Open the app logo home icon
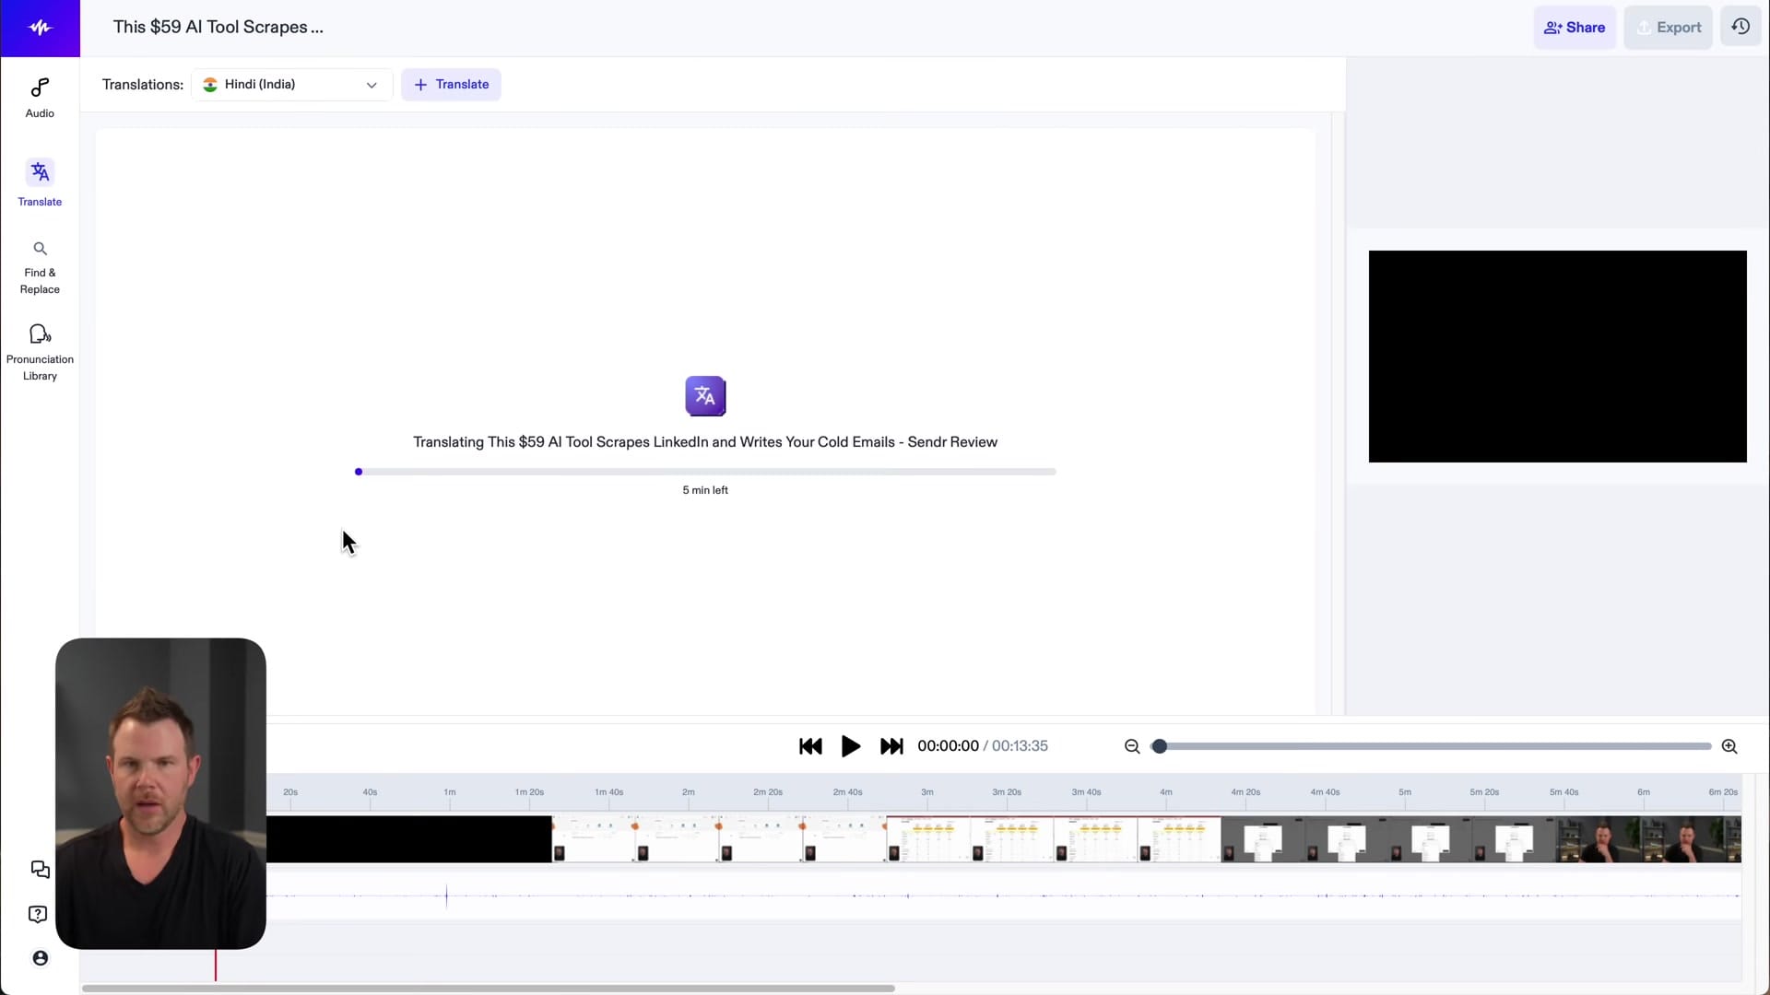Viewport: 1770px width, 995px height. pos(40,28)
